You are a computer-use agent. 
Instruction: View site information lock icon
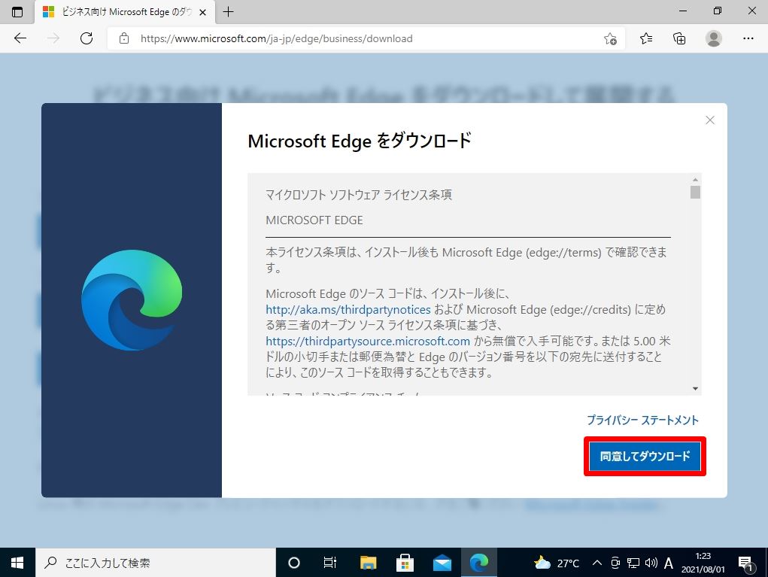pyautogui.click(x=124, y=38)
